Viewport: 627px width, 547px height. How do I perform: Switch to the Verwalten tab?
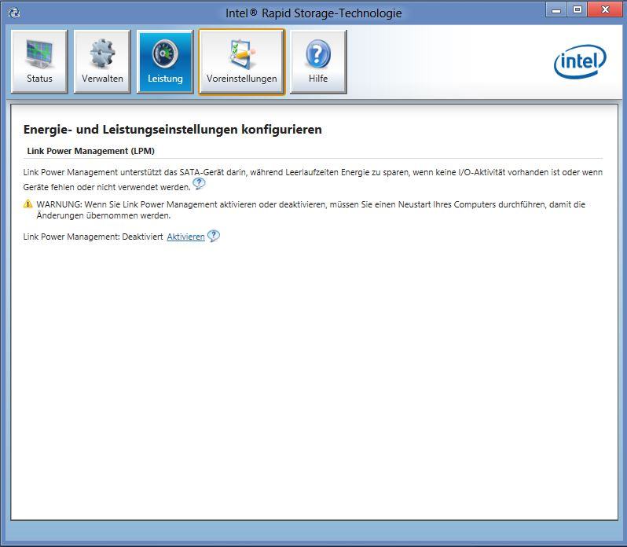102,61
